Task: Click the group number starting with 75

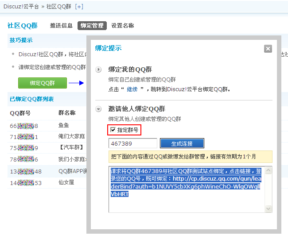Action: coord(24,148)
